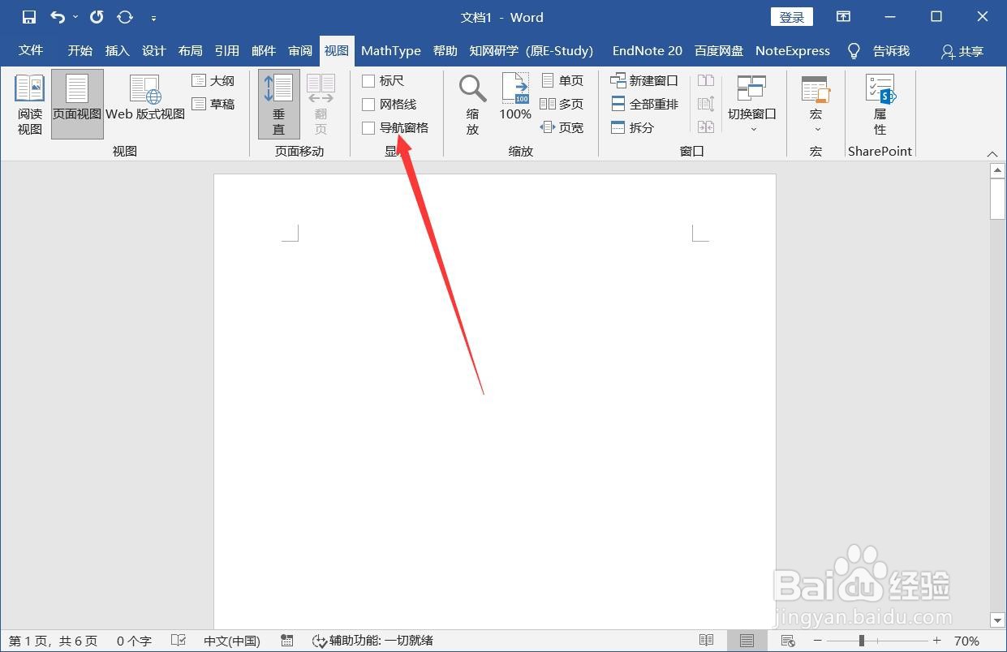The image size is (1007, 652).
Task: Open the EndNote 20 tab
Action: click(x=648, y=50)
